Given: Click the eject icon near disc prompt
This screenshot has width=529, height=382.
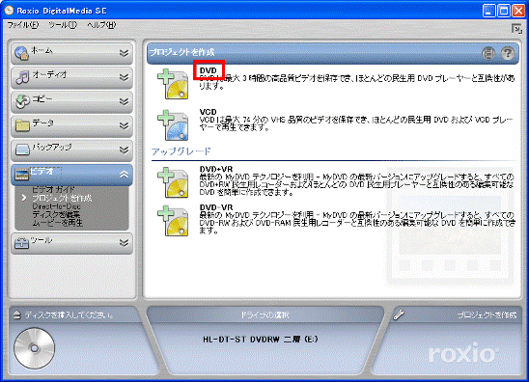Looking at the screenshot, I should pyautogui.click(x=16, y=314).
